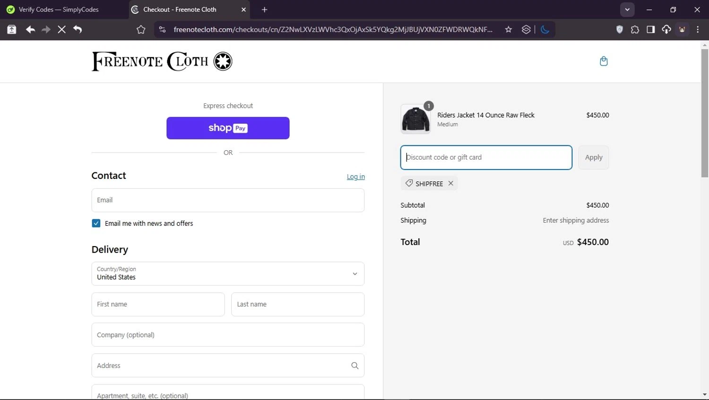Click the Contact heading
709x400 pixels.
click(x=109, y=176)
